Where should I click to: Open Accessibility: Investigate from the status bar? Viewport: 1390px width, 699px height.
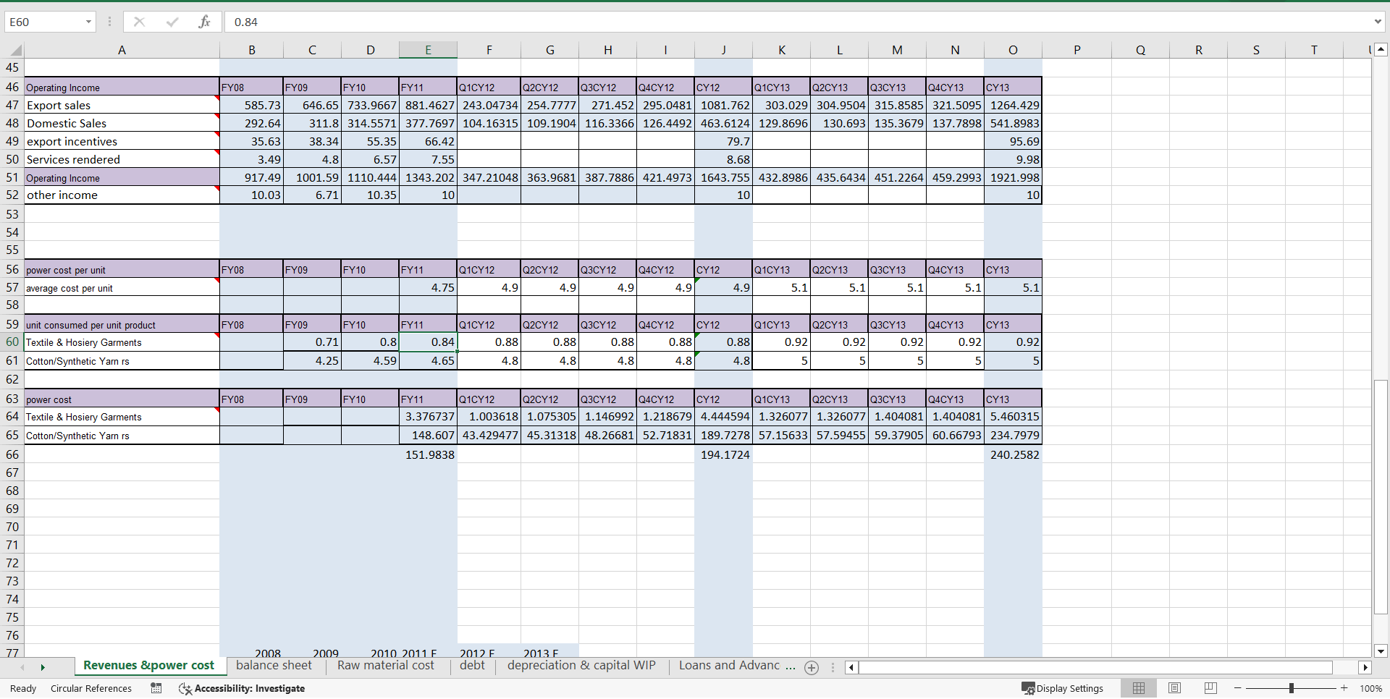(249, 688)
